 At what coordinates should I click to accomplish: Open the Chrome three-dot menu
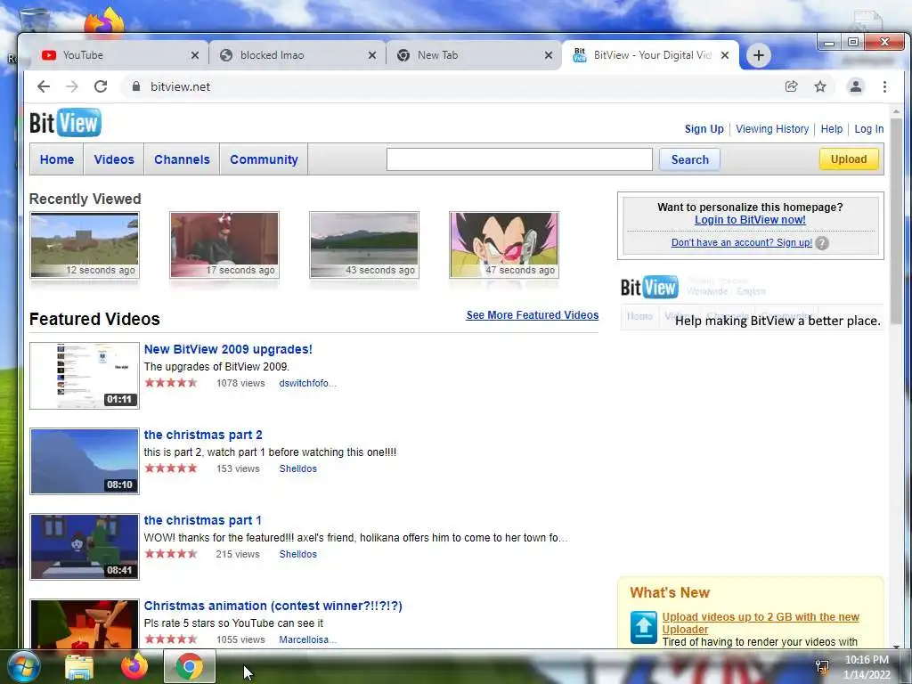tap(884, 86)
